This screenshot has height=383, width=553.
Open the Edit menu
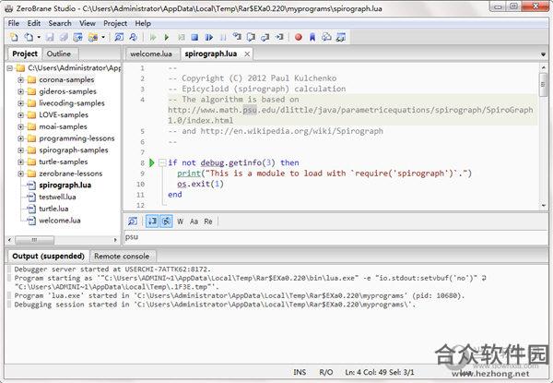pyautogui.click(x=34, y=23)
